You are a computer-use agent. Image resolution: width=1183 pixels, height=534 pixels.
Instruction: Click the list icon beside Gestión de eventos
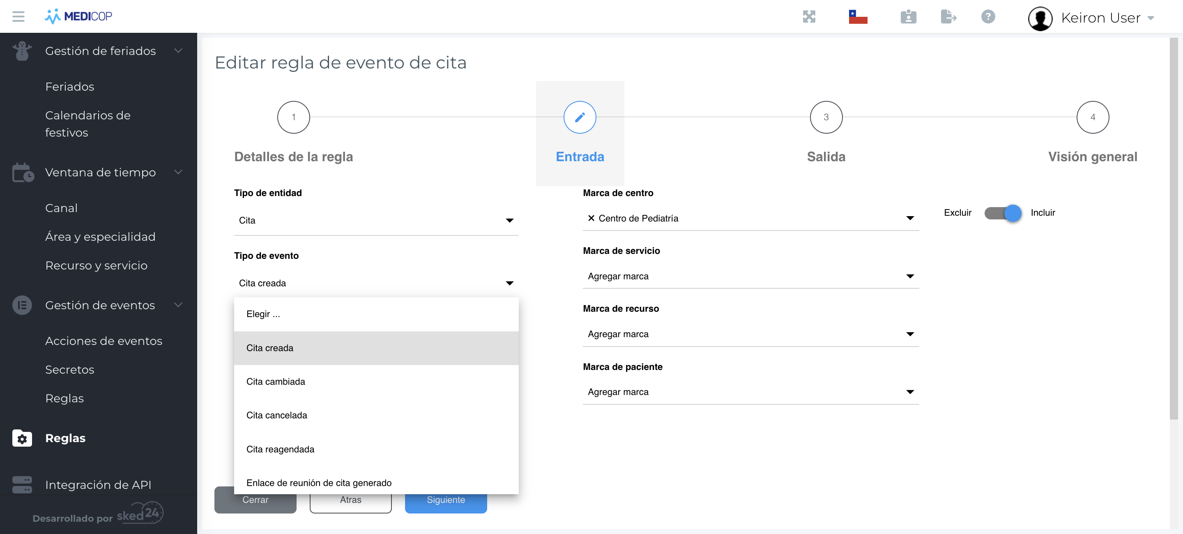point(22,305)
